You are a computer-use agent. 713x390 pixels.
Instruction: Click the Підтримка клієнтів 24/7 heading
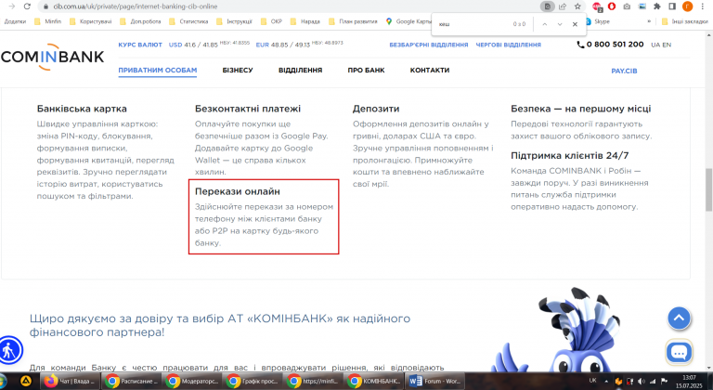[x=569, y=156]
